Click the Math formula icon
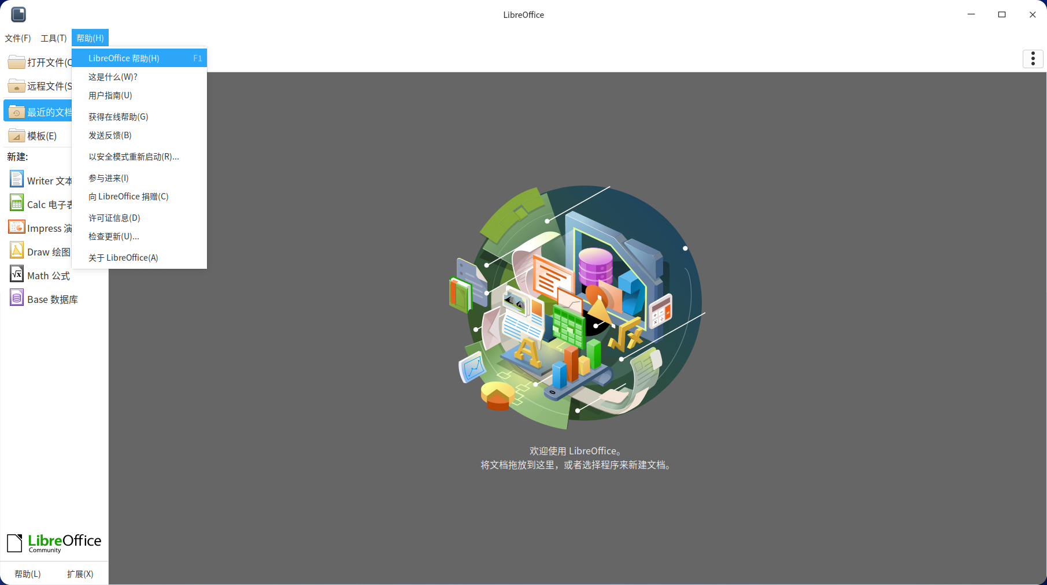Screen dimensions: 1047x585 [x=17, y=274]
